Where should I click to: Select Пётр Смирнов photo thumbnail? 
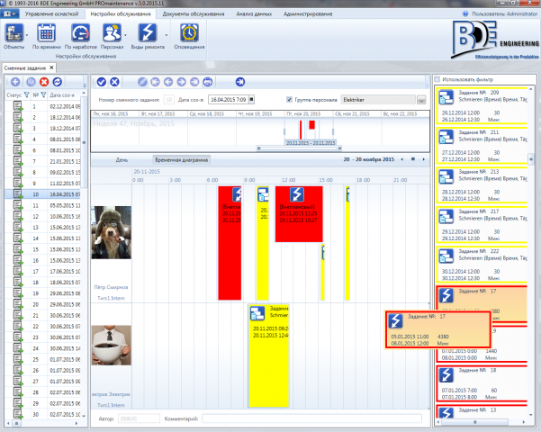click(x=111, y=232)
